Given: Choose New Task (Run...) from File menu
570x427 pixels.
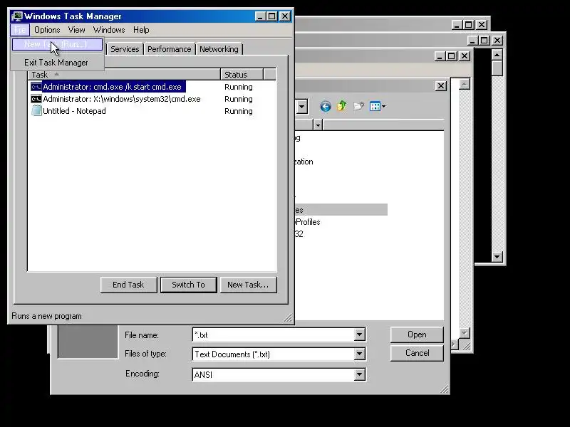Looking at the screenshot, I should pos(58,44).
